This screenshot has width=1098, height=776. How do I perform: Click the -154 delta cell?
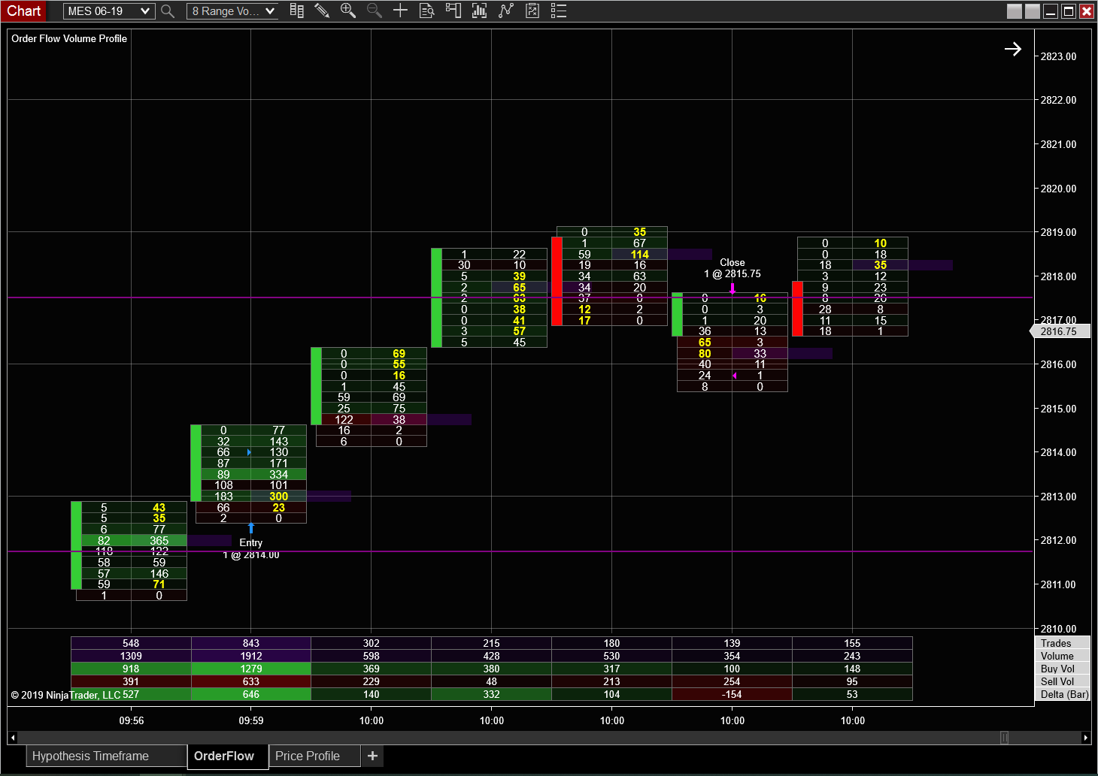[x=732, y=694]
